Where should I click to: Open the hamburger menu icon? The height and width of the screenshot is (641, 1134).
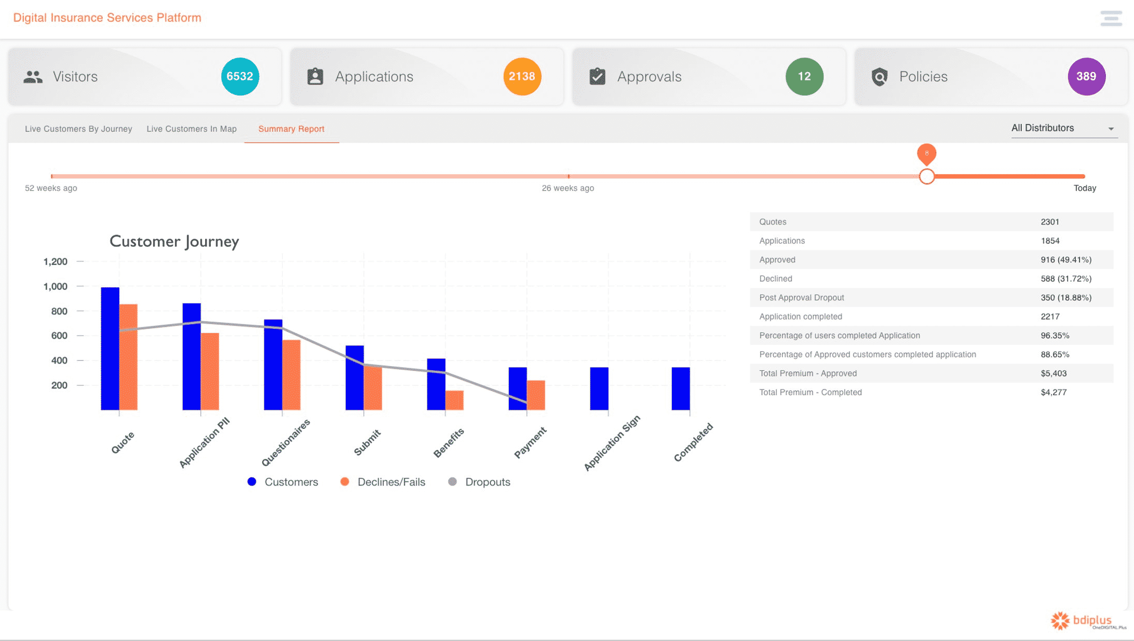[x=1111, y=18]
